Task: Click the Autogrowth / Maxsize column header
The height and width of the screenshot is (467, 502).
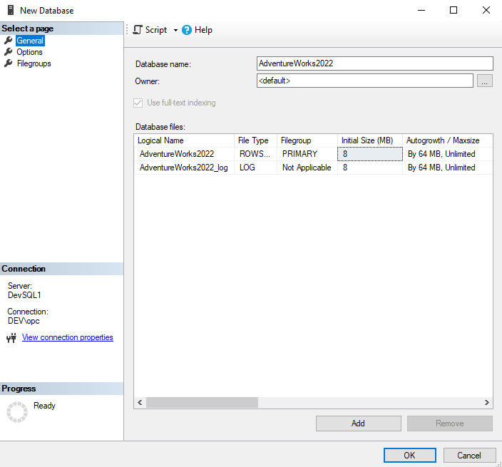Action: click(x=447, y=140)
